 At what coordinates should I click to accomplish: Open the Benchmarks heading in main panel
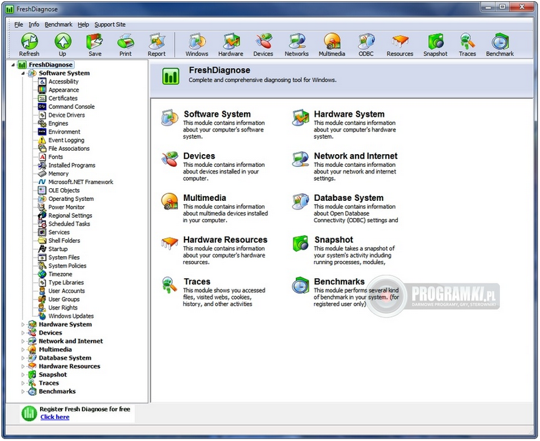[x=339, y=282]
